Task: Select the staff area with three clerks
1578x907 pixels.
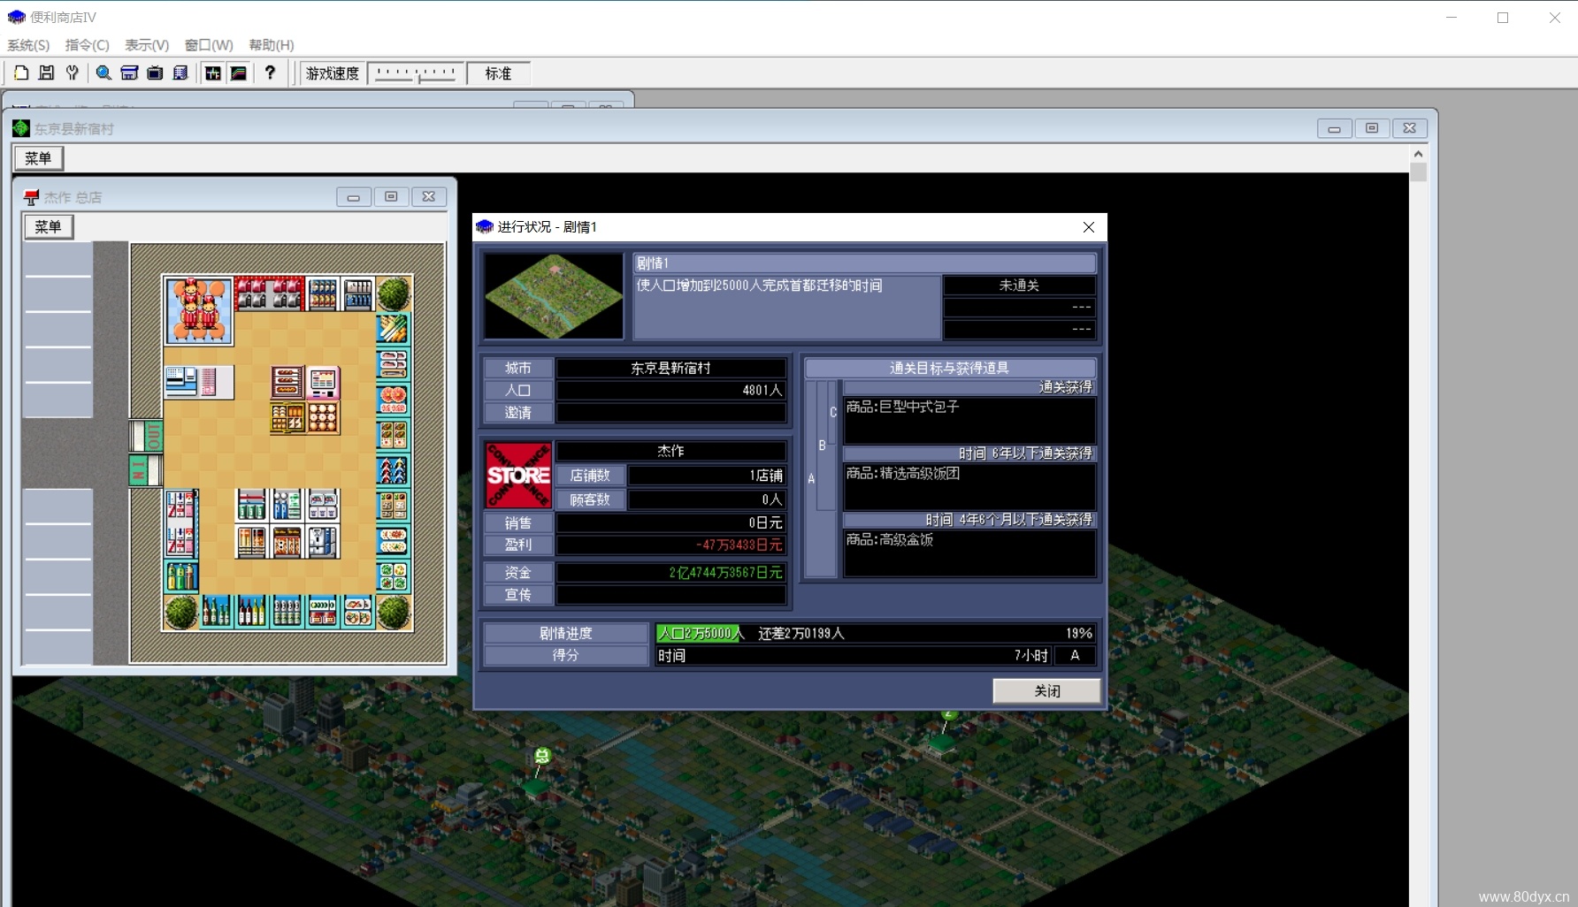Action: click(199, 310)
